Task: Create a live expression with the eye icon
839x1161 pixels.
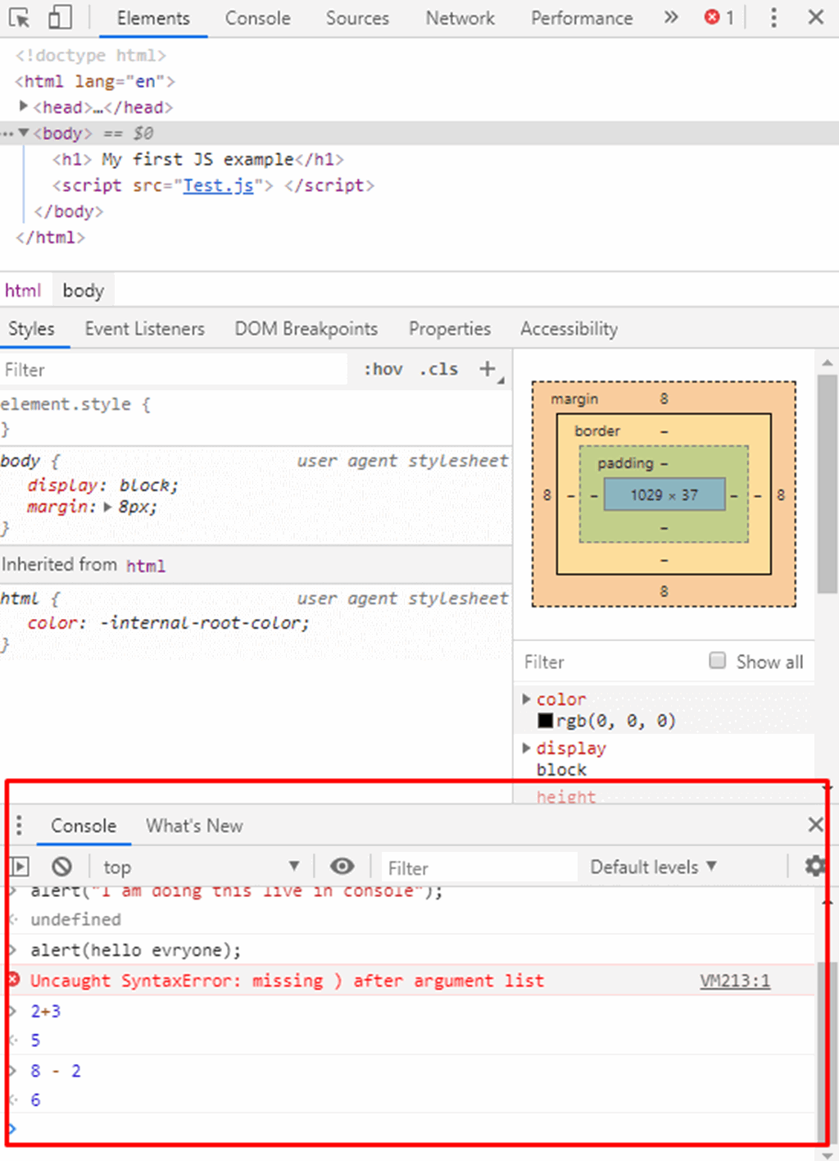Action: pos(342,866)
